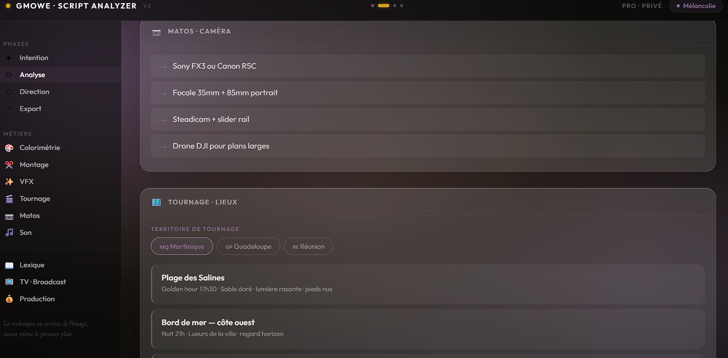Open the Intention phase
Viewport: 728px width, 358px height.
61,58
